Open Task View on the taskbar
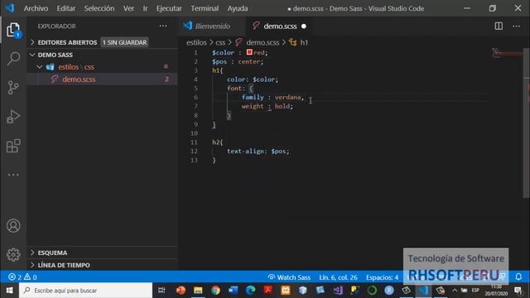The height and width of the screenshot is (298, 530). [x=161, y=291]
